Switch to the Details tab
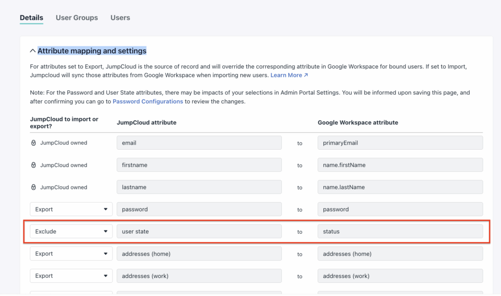Viewport: 501px width, 296px height. coord(31,18)
